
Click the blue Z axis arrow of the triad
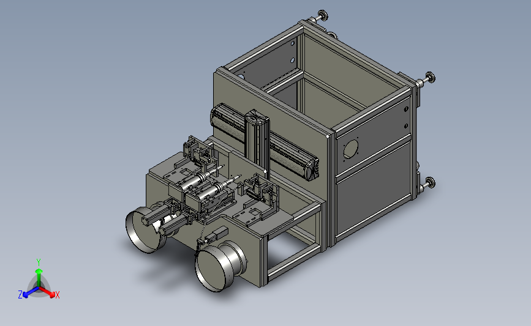(x=31, y=292)
